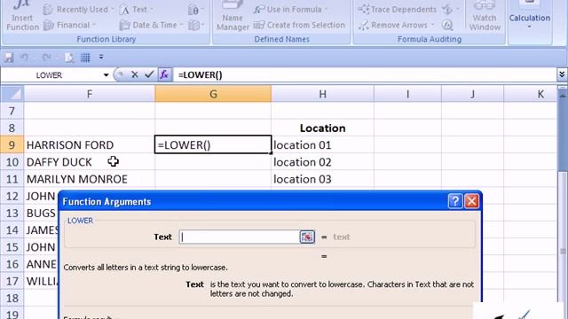Click the Text argument input field
This screenshot has width=568, height=319.
[239, 237]
